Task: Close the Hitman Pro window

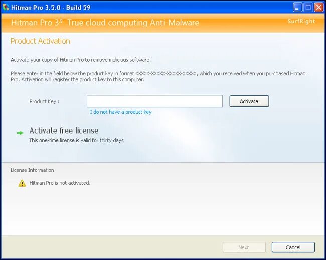Action: pyautogui.click(x=318, y=8)
